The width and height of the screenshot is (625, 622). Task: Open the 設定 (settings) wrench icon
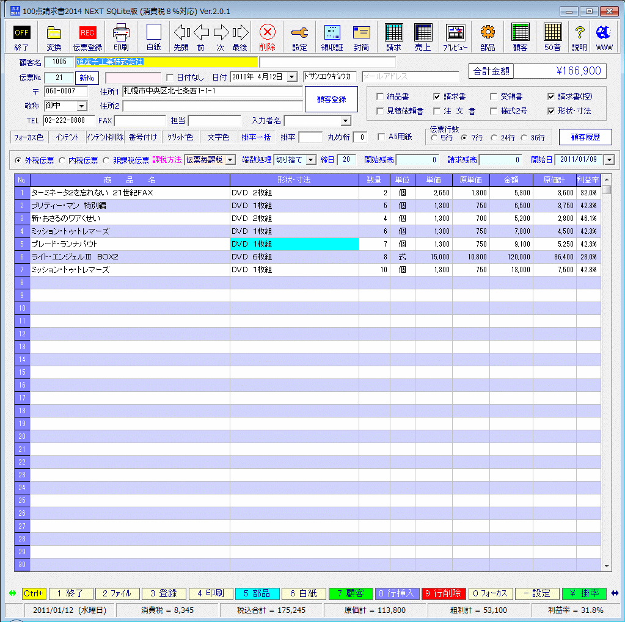[x=299, y=37]
